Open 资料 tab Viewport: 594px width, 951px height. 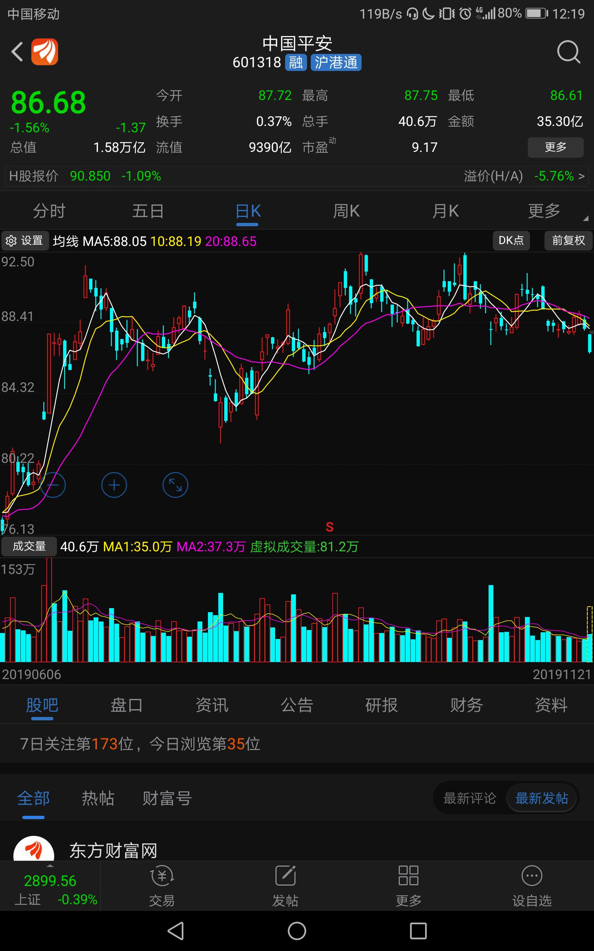coord(551,705)
